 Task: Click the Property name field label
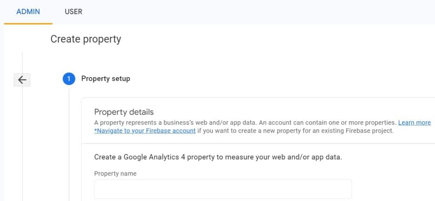(x=116, y=173)
